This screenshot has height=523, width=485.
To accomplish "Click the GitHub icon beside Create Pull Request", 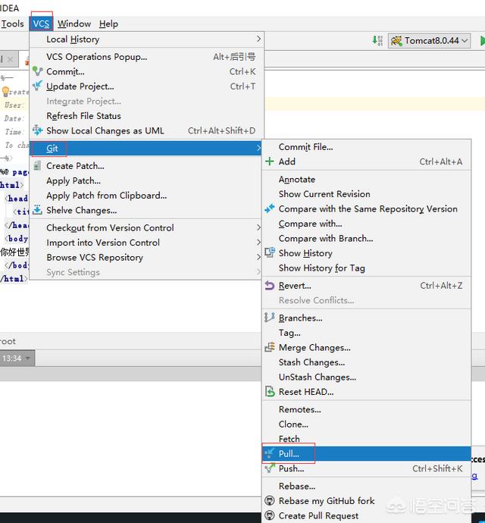I will tap(270, 515).
